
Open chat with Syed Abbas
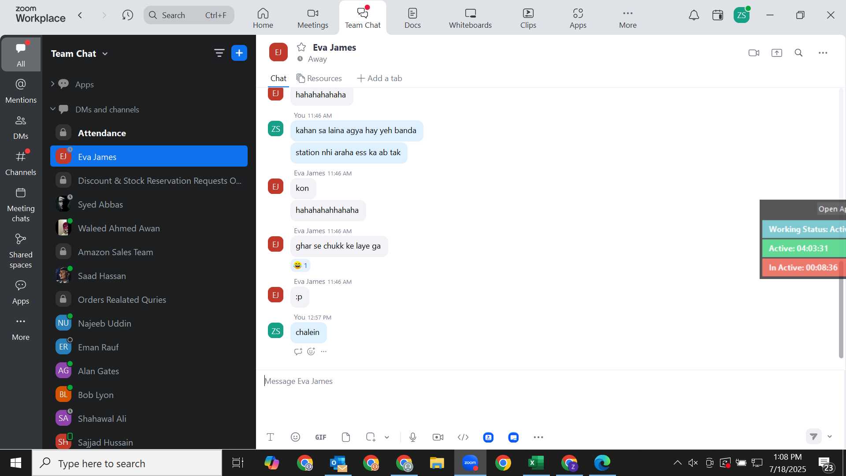pyautogui.click(x=149, y=204)
